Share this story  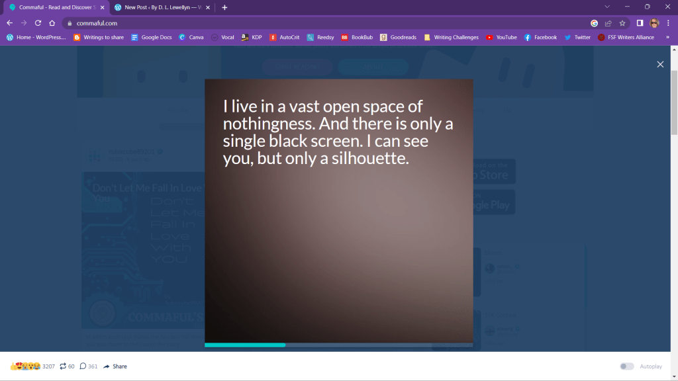pos(115,366)
